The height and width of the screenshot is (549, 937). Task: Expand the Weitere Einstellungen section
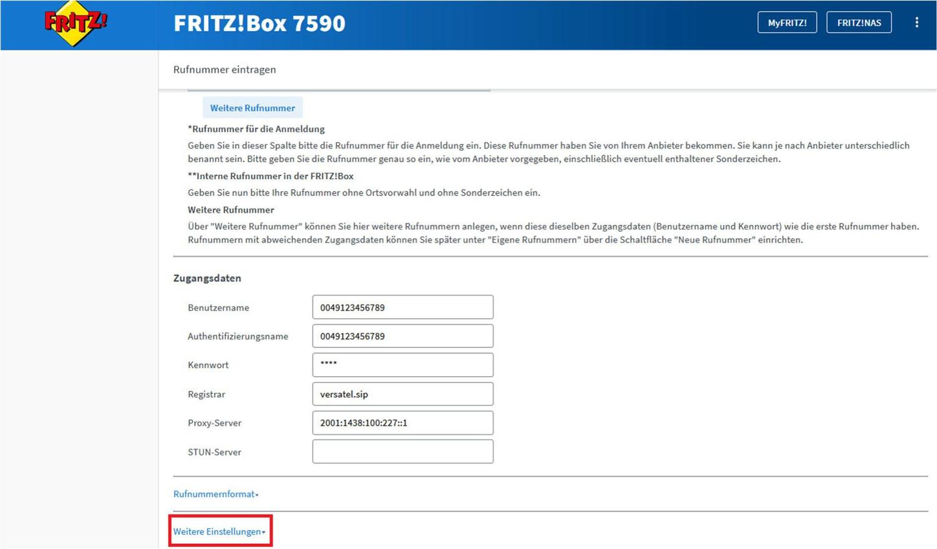click(x=217, y=531)
